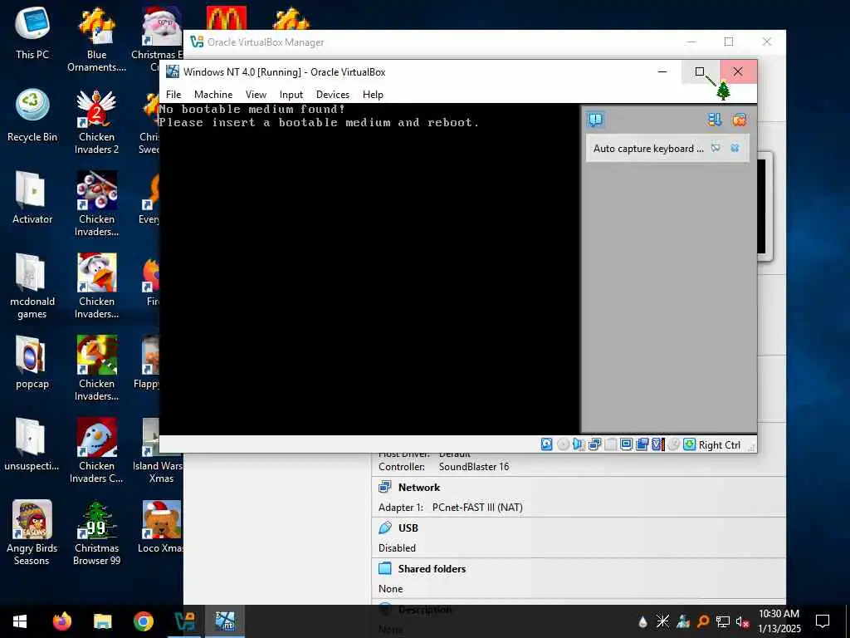Click the overlapping blue squares status bar indicator

(x=642, y=445)
